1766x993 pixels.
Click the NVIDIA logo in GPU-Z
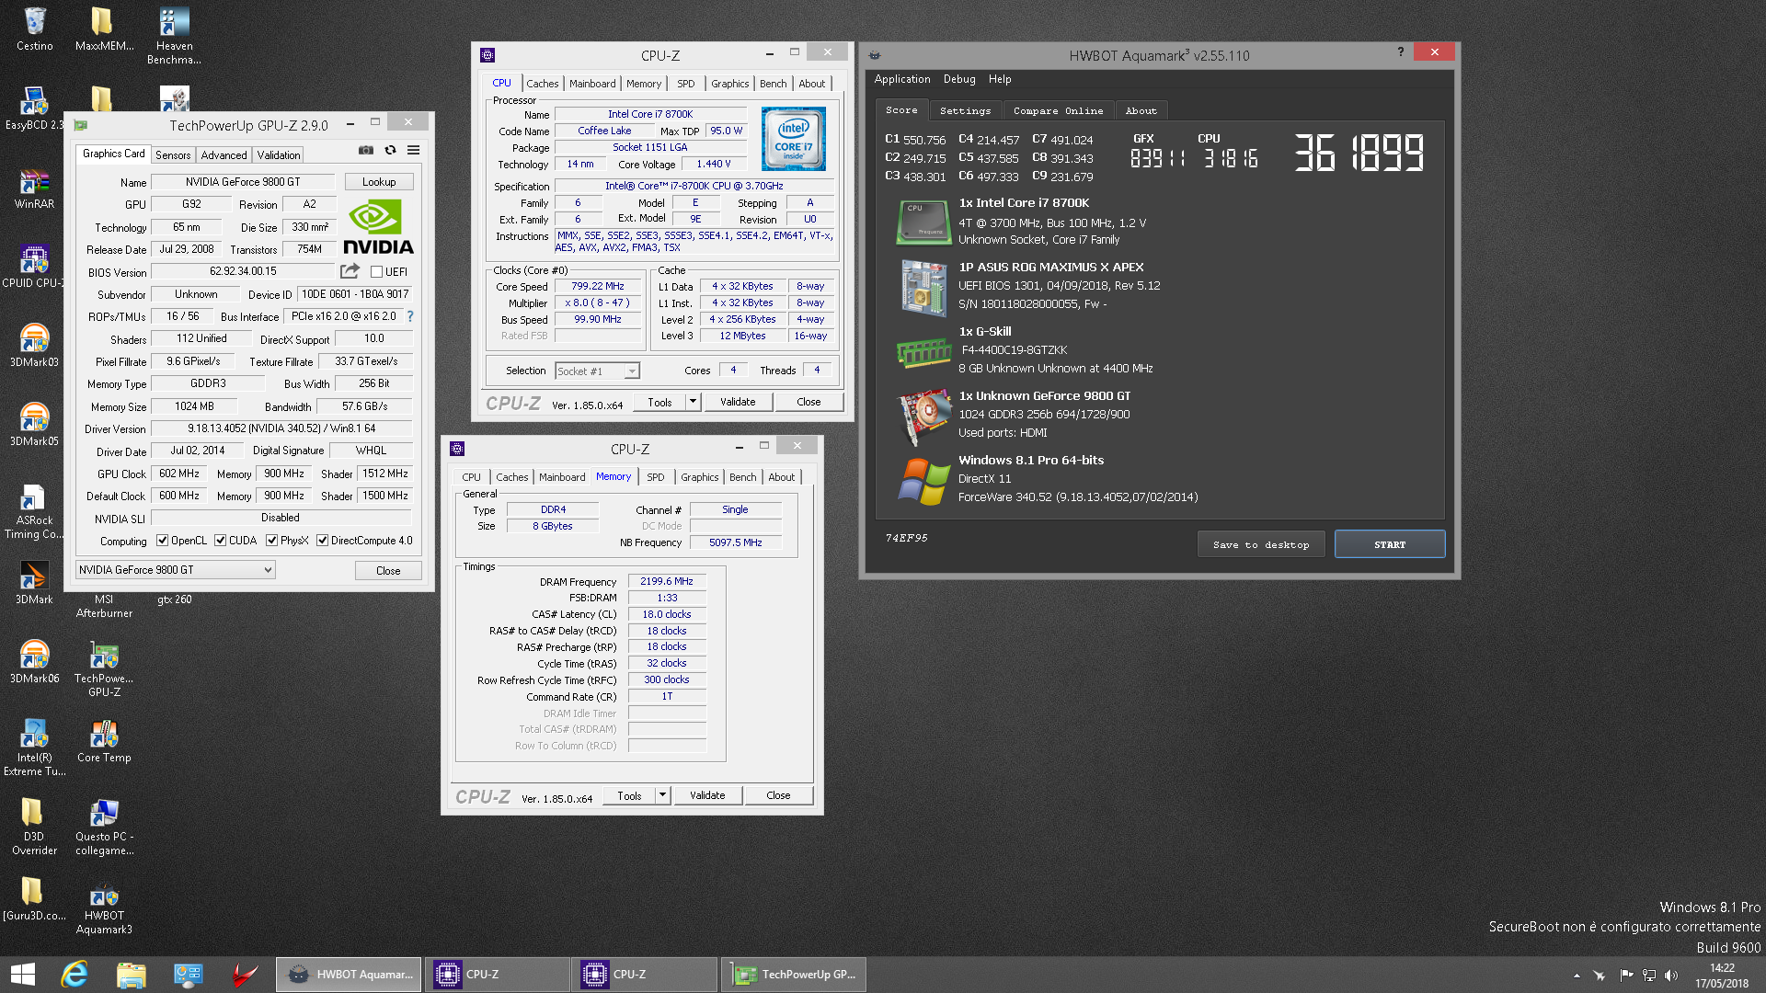(x=378, y=227)
